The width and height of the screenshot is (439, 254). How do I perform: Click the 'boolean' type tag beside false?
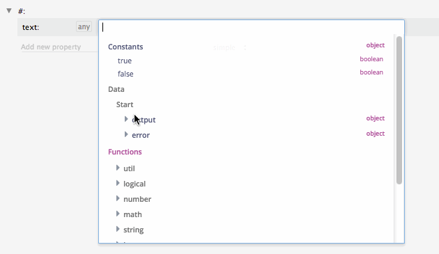[371, 72]
